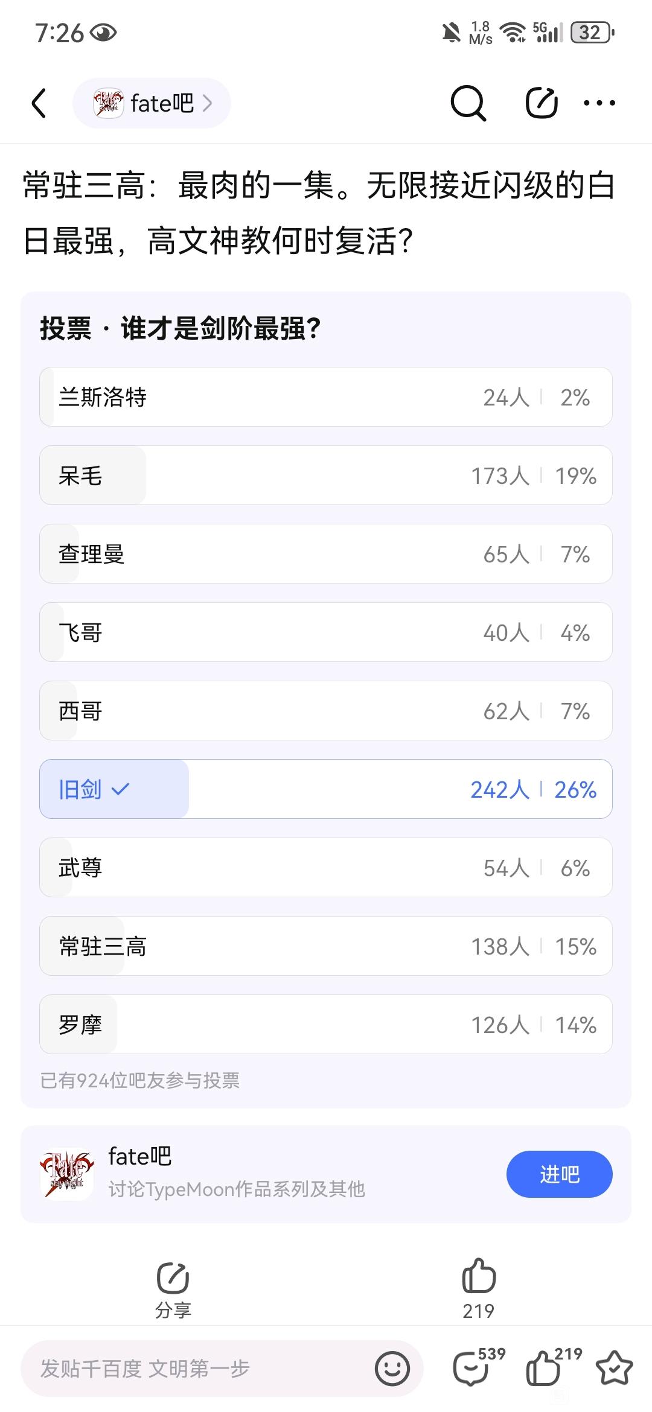Expand the fate吧 chevron pill
The width and height of the screenshot is (652, 1412).
click(152, 103)
